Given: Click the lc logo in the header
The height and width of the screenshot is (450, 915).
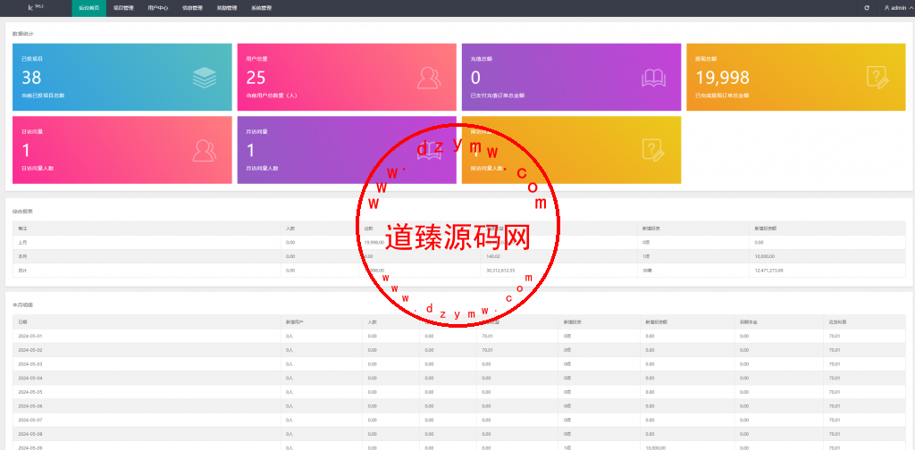Looking at the screenshot, I should tap(36, 7).
